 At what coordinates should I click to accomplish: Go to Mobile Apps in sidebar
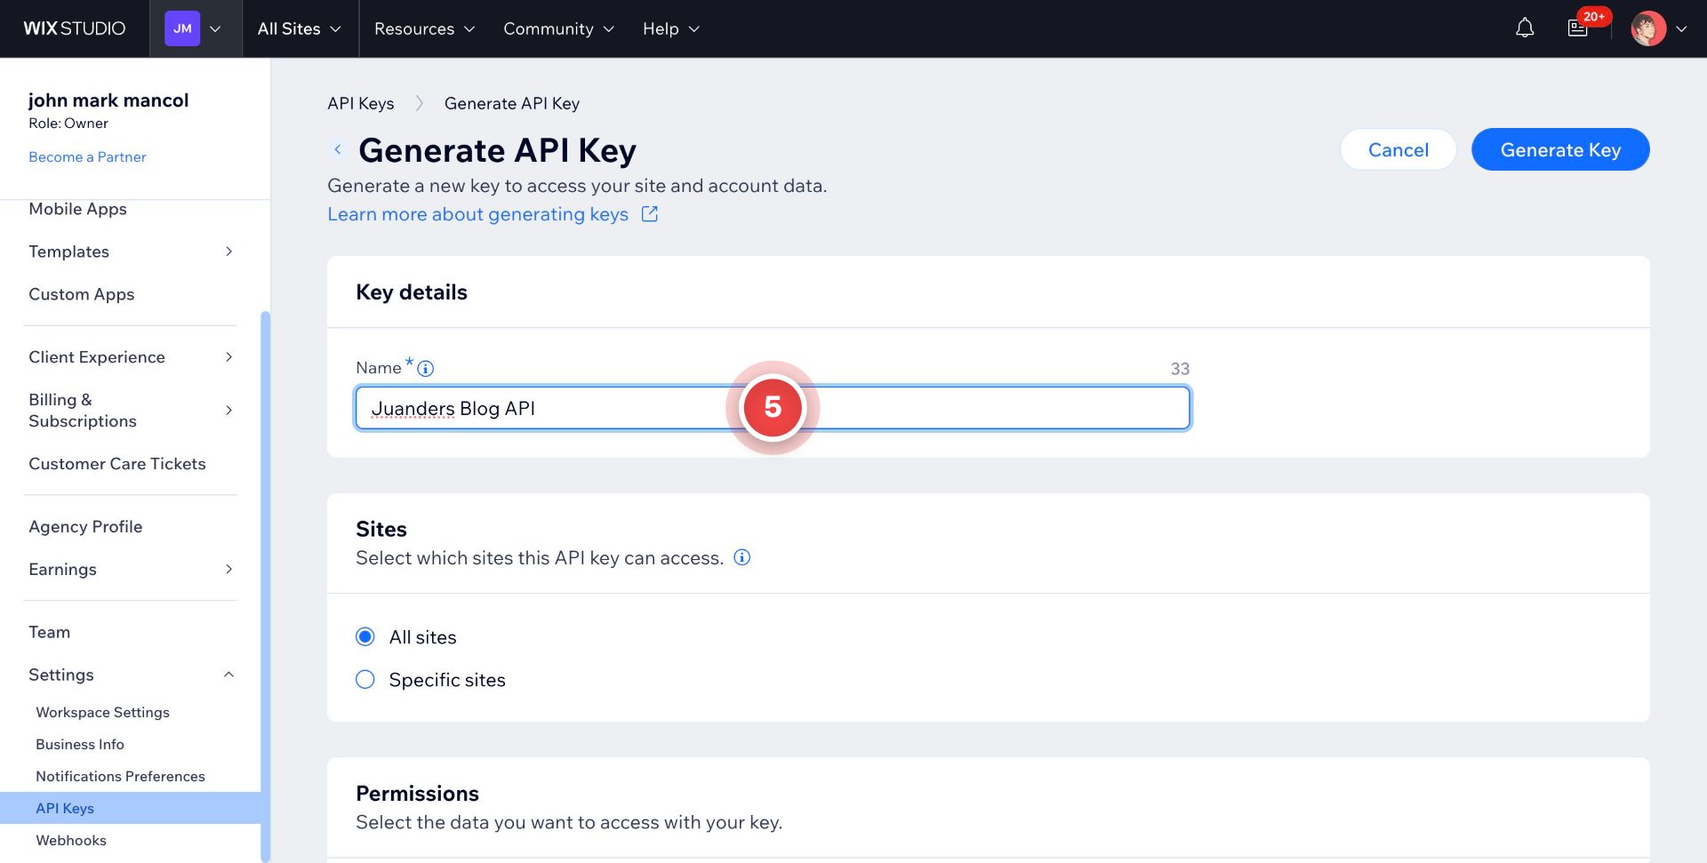point(77,209)
